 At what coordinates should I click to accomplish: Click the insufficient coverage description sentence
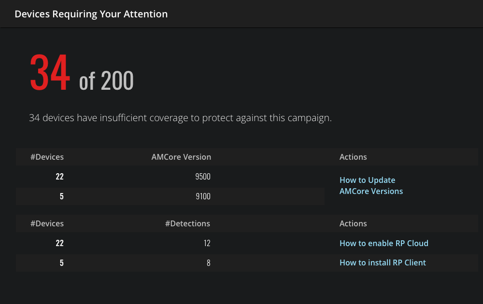click(180, 118)
